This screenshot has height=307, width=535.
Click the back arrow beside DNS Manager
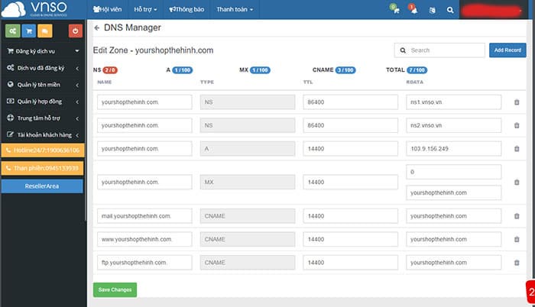pyautogui.click(x=97, y=28)
